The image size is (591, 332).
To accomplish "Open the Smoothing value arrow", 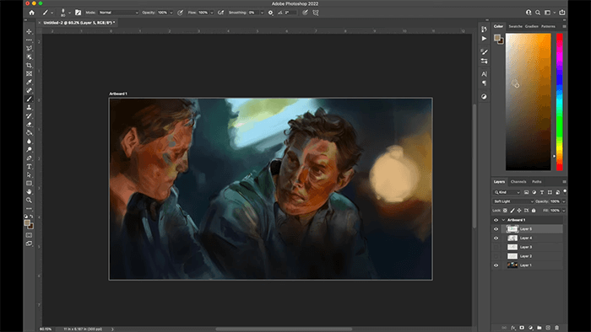I will tap(263, 13).
